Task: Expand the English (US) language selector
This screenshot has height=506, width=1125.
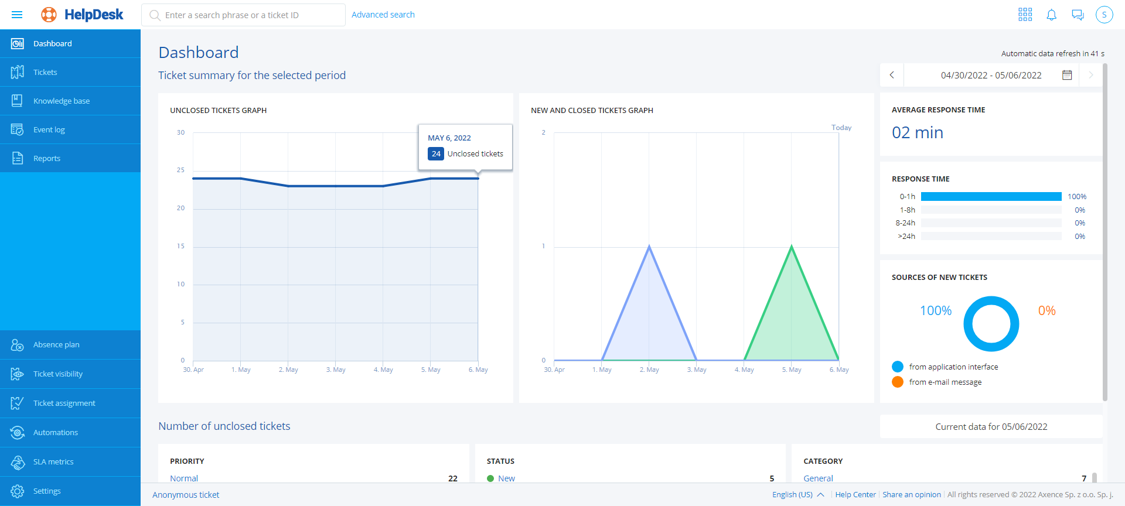Action: pos(797,494)
